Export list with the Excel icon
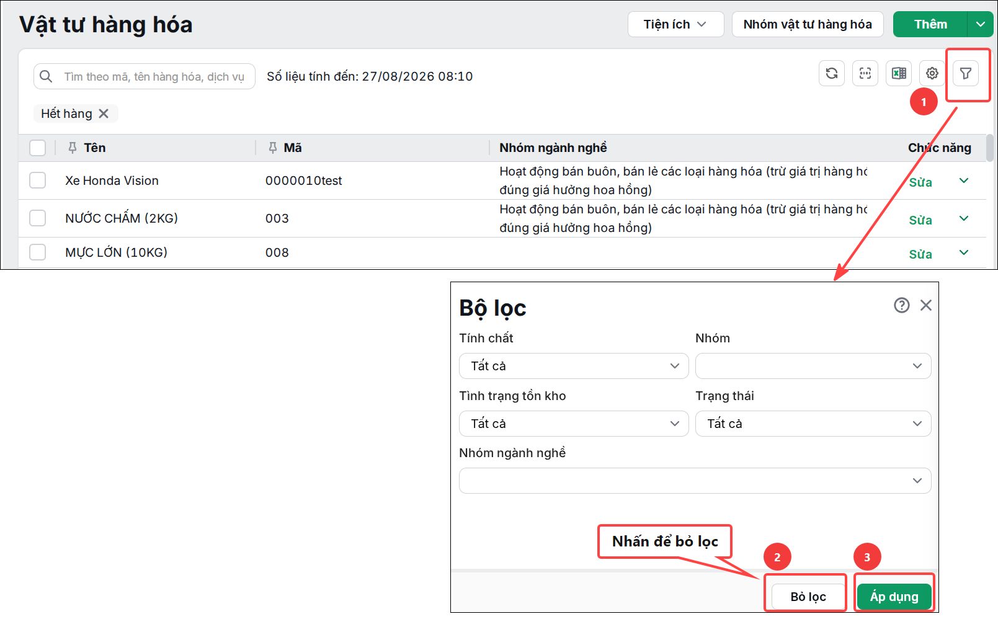998x619 pixels. (x=899, y=74)
